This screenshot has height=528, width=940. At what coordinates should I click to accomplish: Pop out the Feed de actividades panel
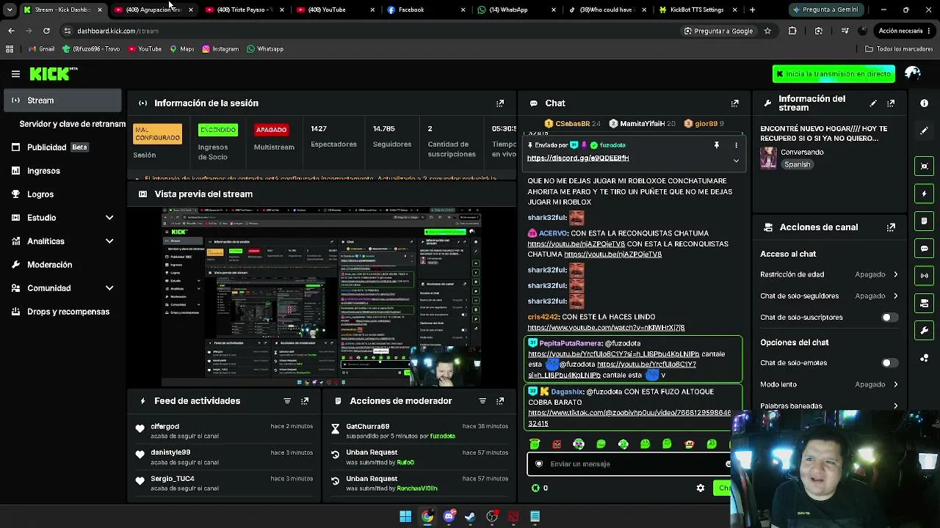point(305,401)
